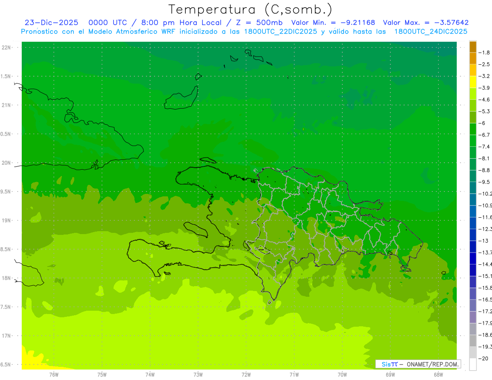This screenshot has width=492, height=380.
Task: Click the '-1.8' colorbar value
Action: click(485, 52)
